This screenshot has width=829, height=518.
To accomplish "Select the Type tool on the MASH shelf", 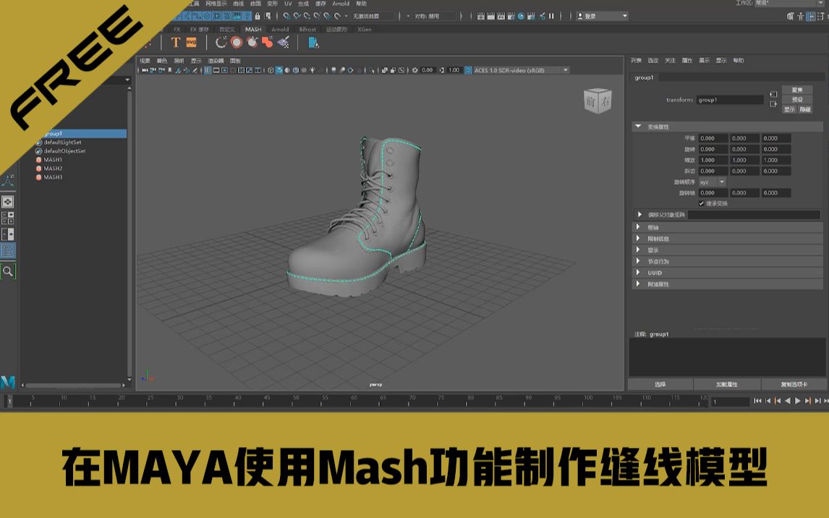I will coord(176,42).
